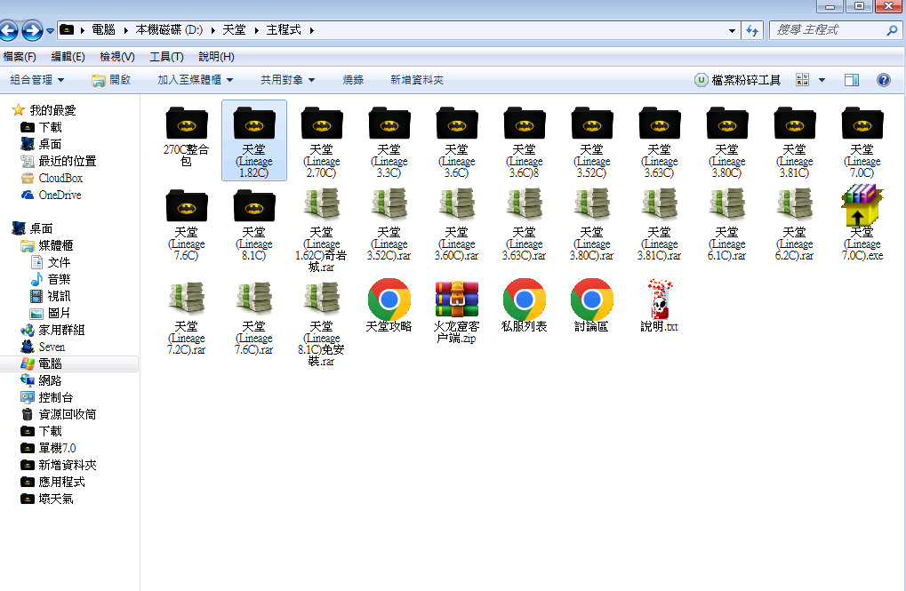Screen dimensions: 906x591
Task: Select the Lineage 6.1C.rar archive
Action: [727, 225]
